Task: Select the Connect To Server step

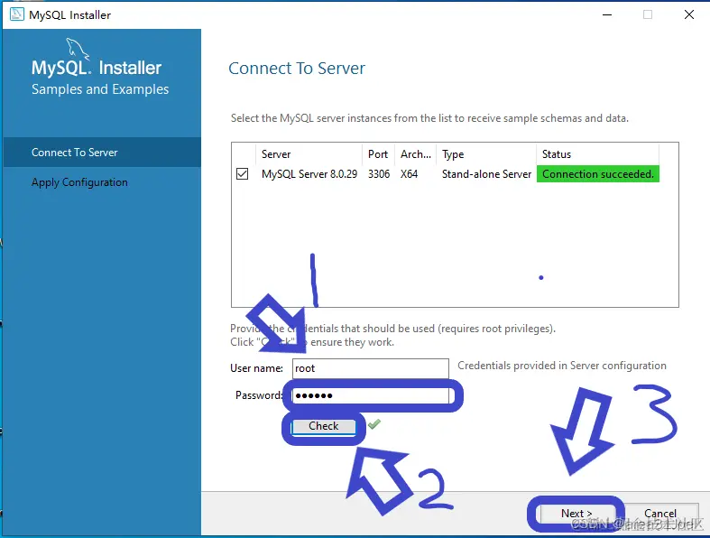Action: pos(102,153)
